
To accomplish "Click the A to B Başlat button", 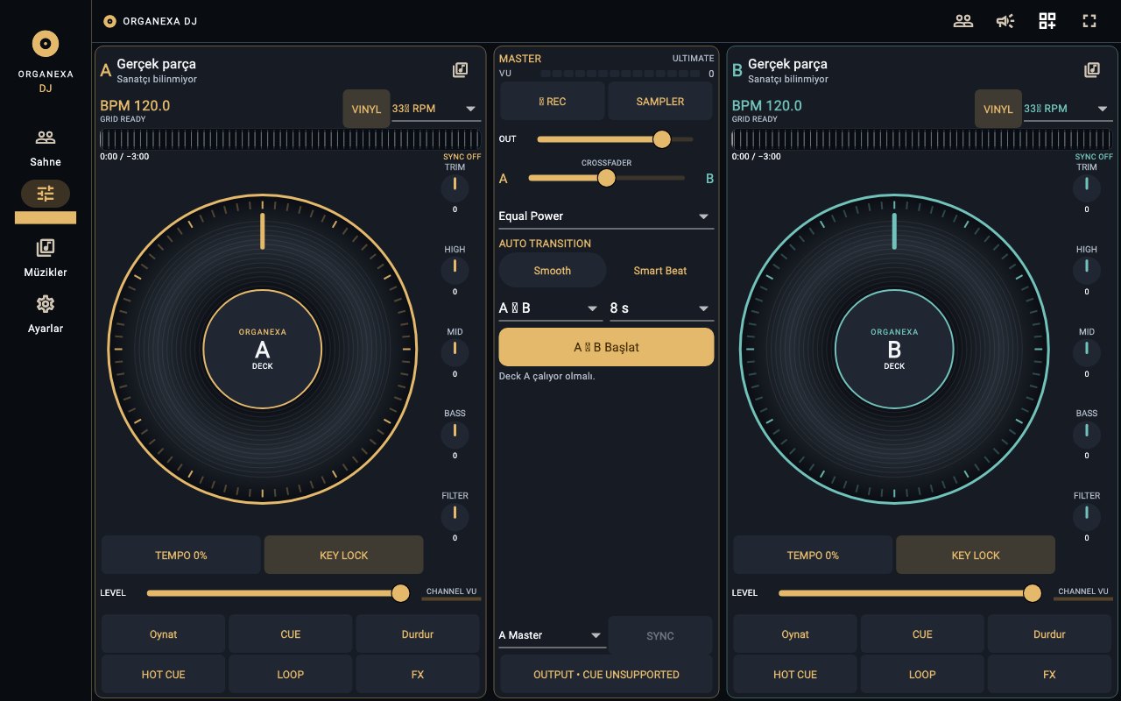I will pyautogui.click(x=606, y=347).
